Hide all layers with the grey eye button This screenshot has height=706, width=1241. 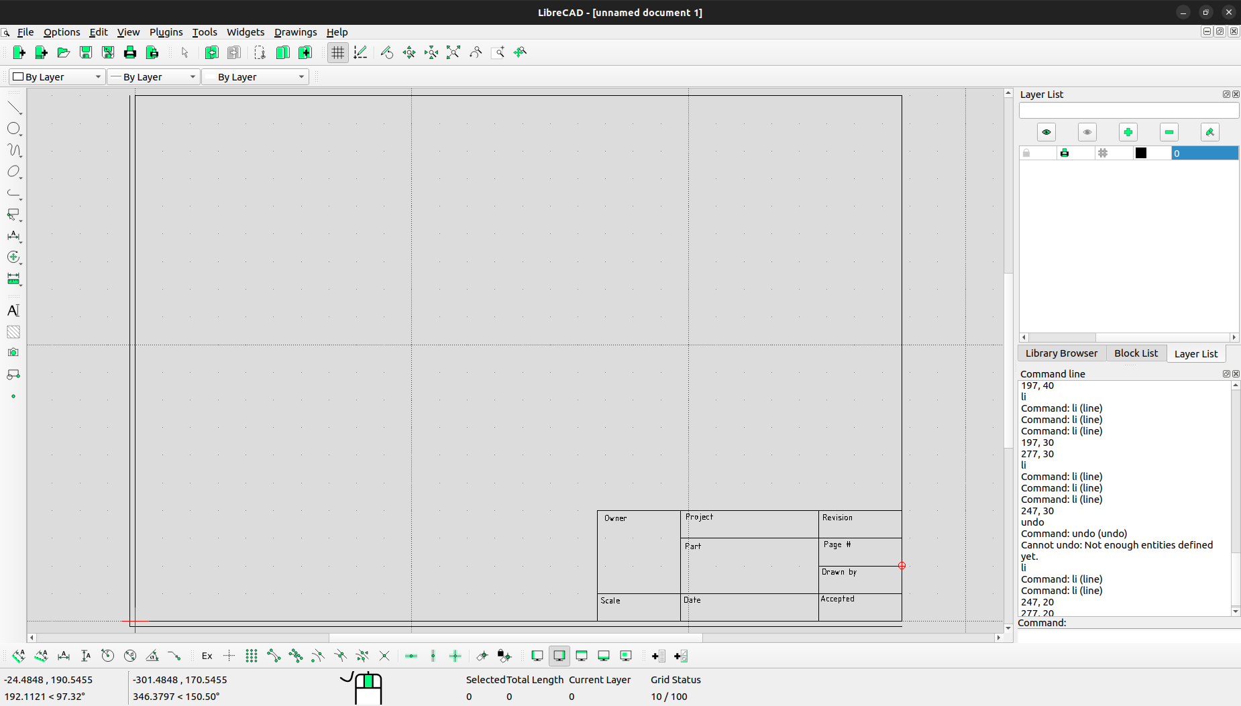pyautogui.click(x=1087, y=132)
